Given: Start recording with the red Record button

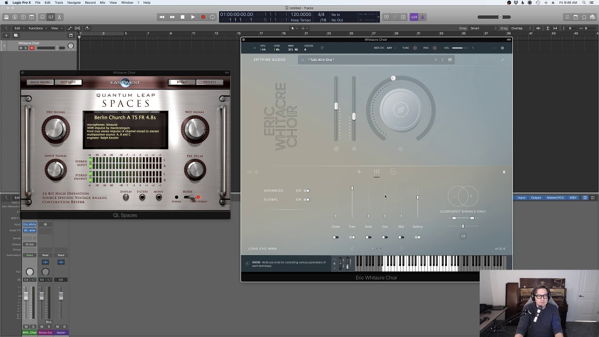Looking at the screenshot, I should click(203, 17).
